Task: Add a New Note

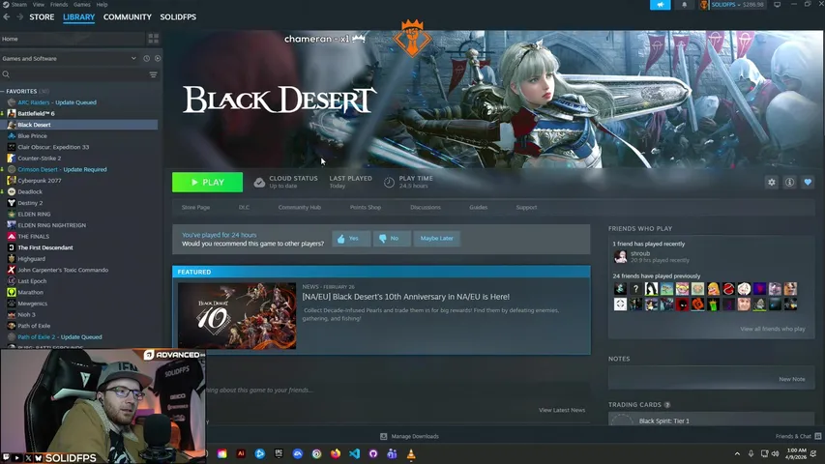Action: 792,379
